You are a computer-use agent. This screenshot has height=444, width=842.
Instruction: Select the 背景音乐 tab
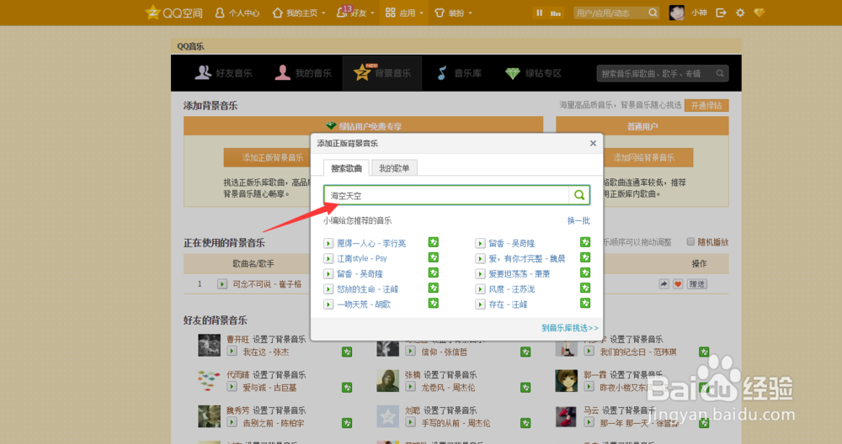(x=382, y=73)
